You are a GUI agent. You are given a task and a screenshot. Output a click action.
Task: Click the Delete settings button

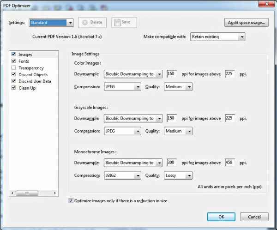tap(92, 23)
